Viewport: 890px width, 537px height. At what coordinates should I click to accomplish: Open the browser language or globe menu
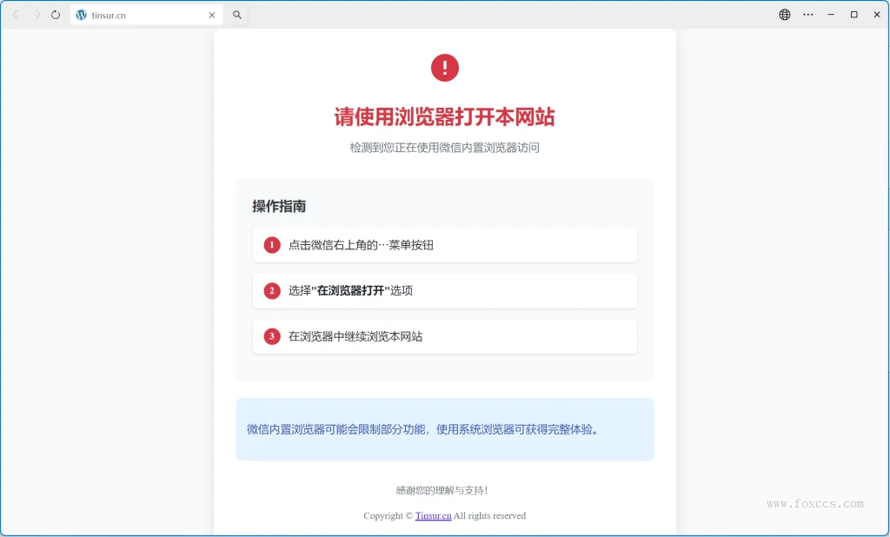[x=784, y=14]
